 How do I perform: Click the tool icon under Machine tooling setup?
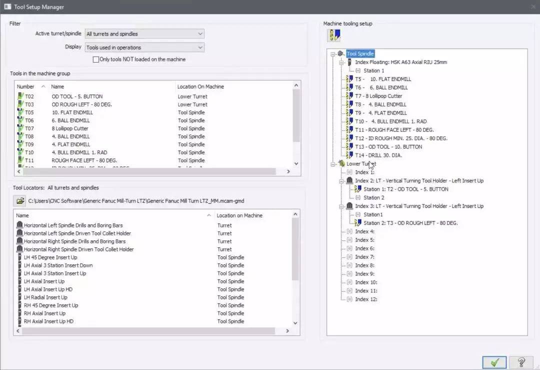point(334,36)
